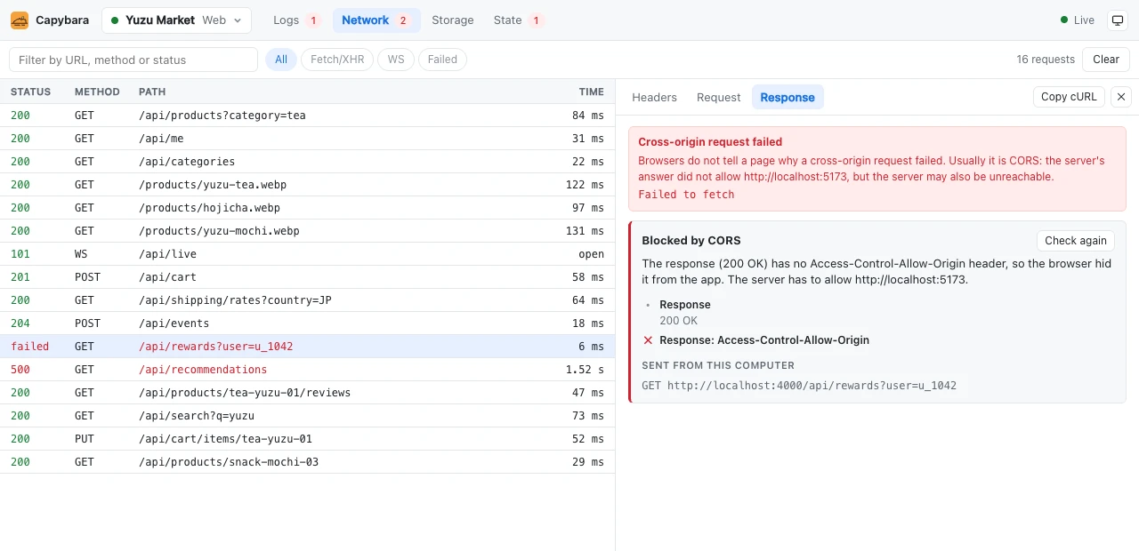The width and height of the screenshot is (1139, 551).
Task: Select the POST /api/events request row
Action: (307, 323)
